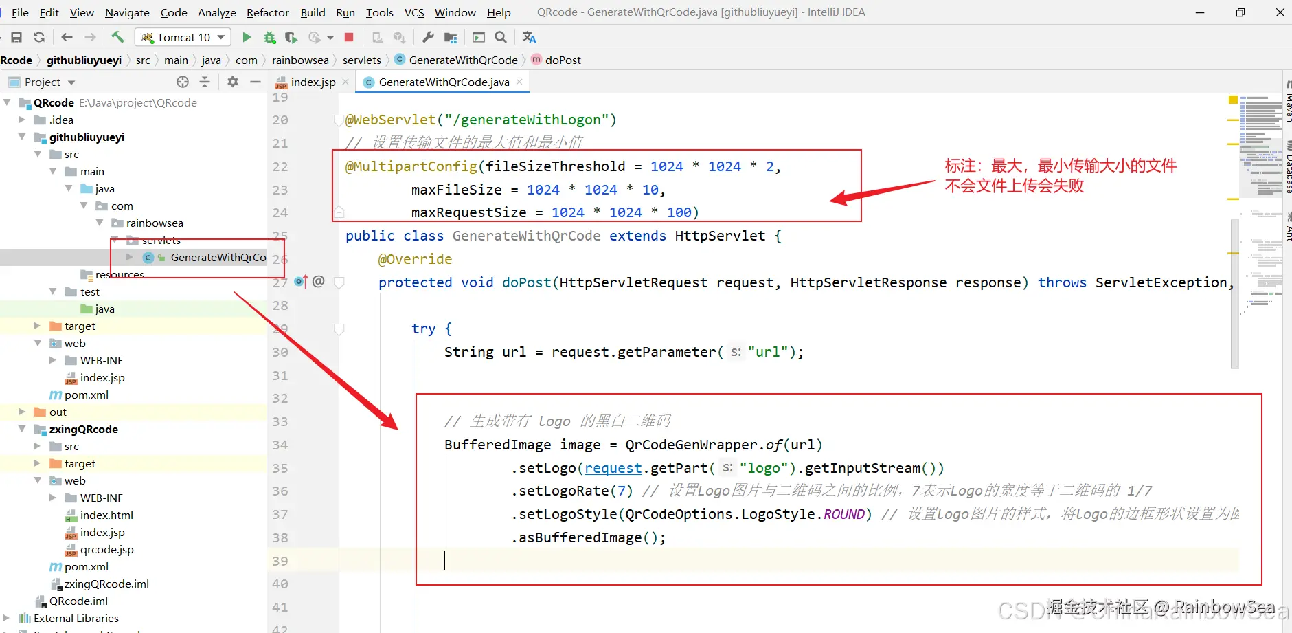This screenshot has width=1292, height=633.
Task: Close the GenerateWithQrCode.java tab
Action: pos(519,82)
